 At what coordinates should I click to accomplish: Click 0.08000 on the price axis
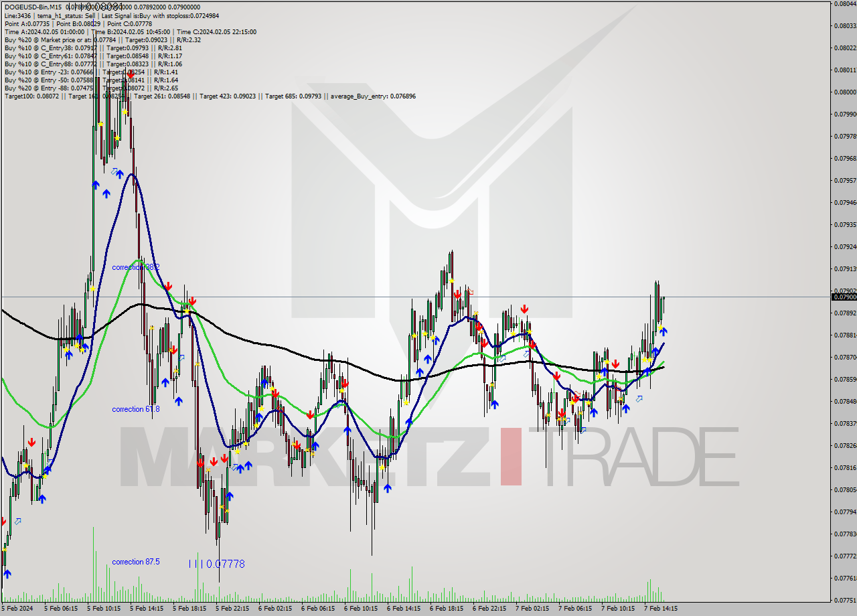[844, 92]
